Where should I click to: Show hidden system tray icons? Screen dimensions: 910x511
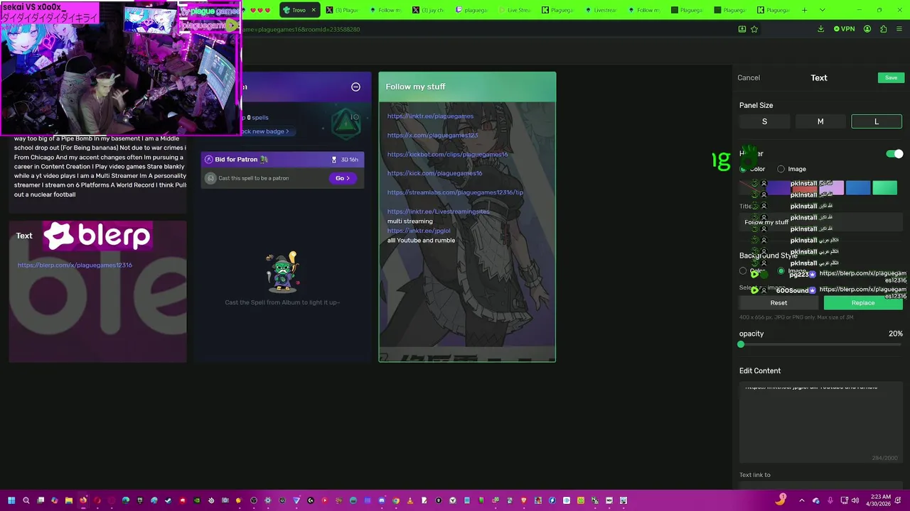[x=802, y=500]
